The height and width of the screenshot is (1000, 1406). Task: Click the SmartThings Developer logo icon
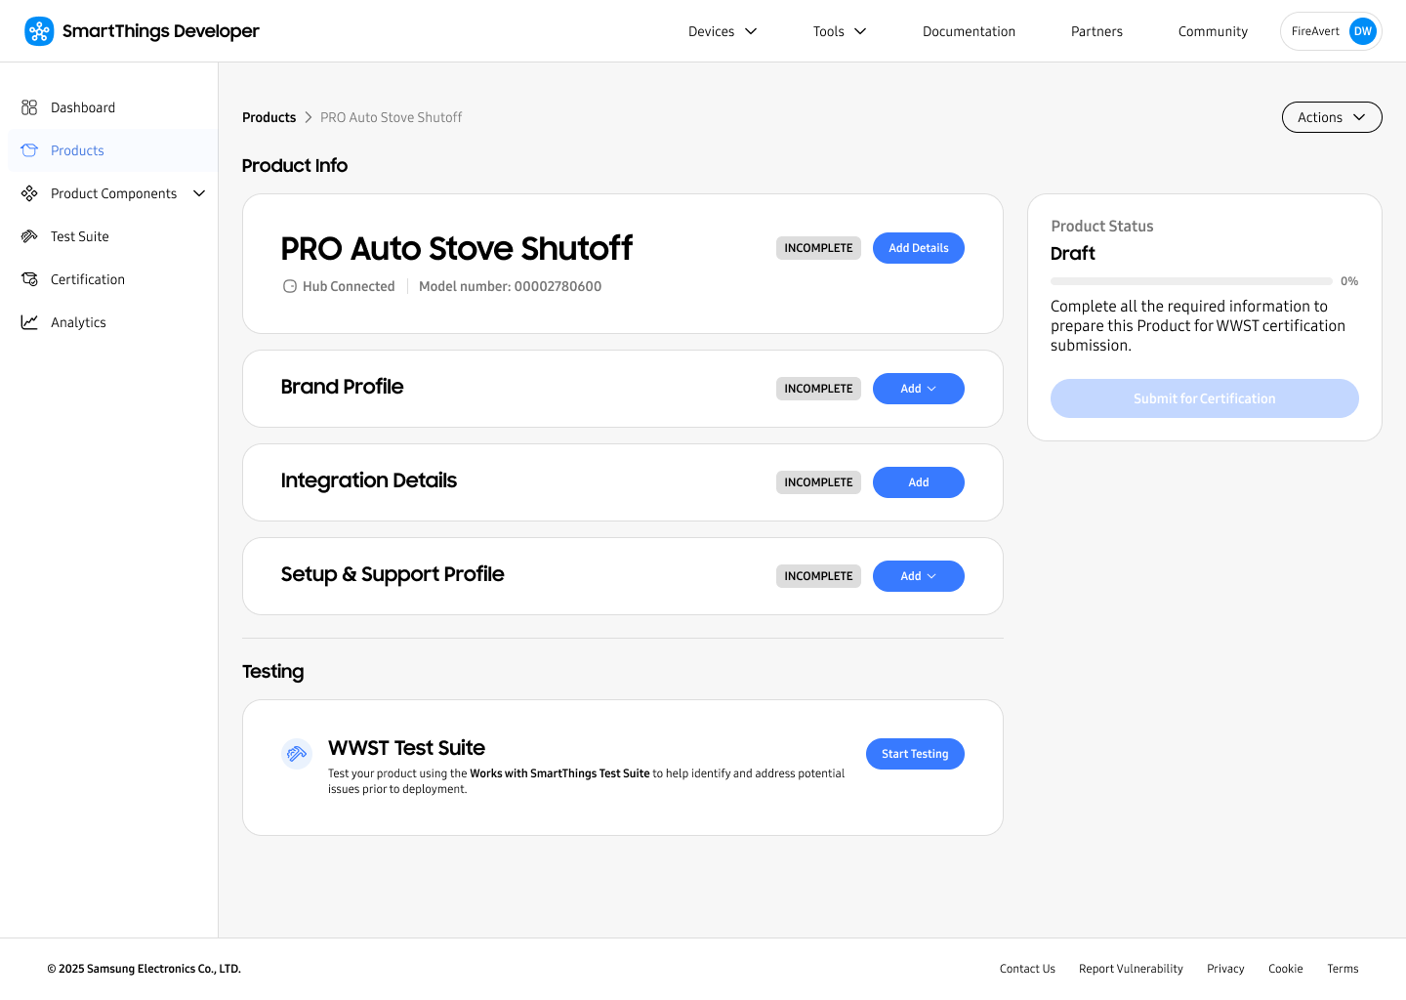[39, 31]
